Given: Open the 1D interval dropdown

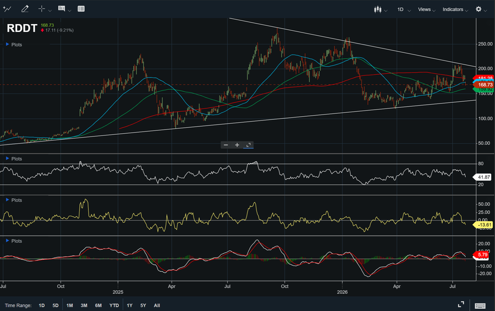Looking at the screenshot, I should (404, 9).
